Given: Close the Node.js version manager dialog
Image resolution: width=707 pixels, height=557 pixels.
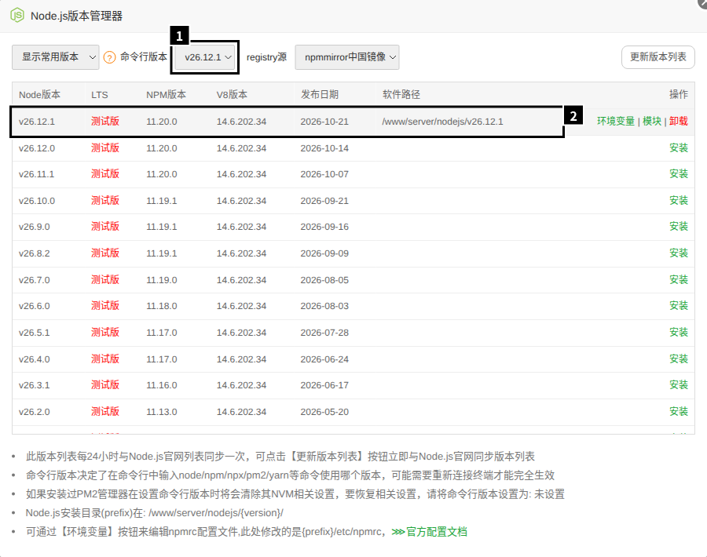Looking at the screenshot, I should (x=702, y=2).
